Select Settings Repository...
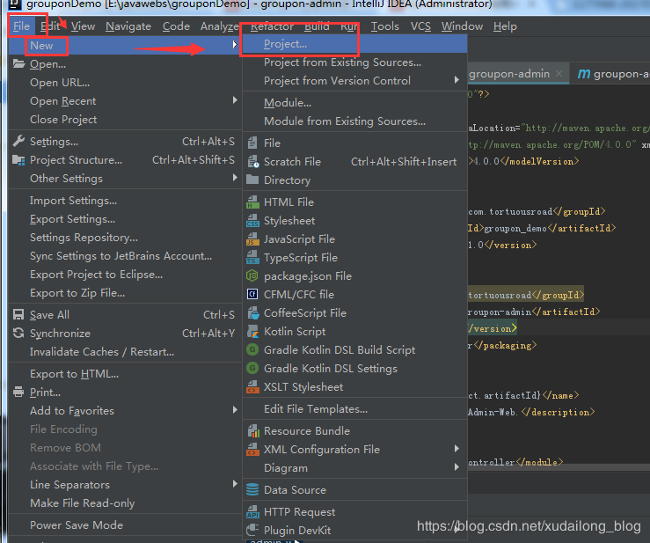Viewport: 650px width, 543px height. pos(125,238)
